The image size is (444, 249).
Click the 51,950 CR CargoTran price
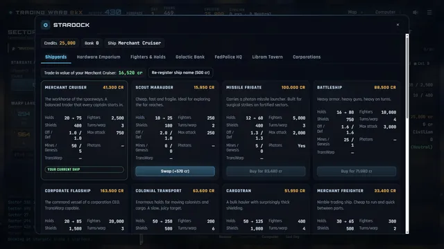tap(295, 191)
